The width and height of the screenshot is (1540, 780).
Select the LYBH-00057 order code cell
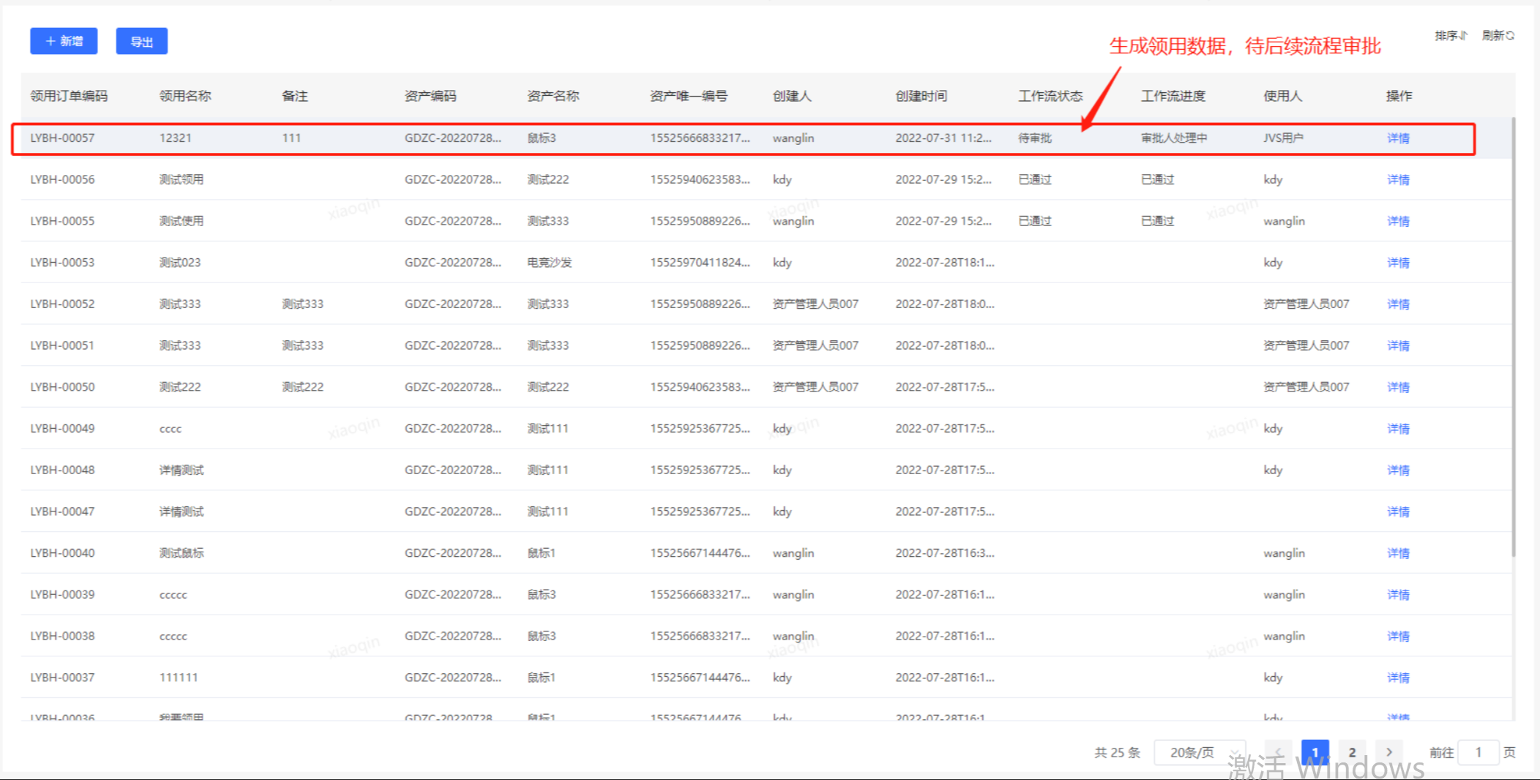click(62, 138)
